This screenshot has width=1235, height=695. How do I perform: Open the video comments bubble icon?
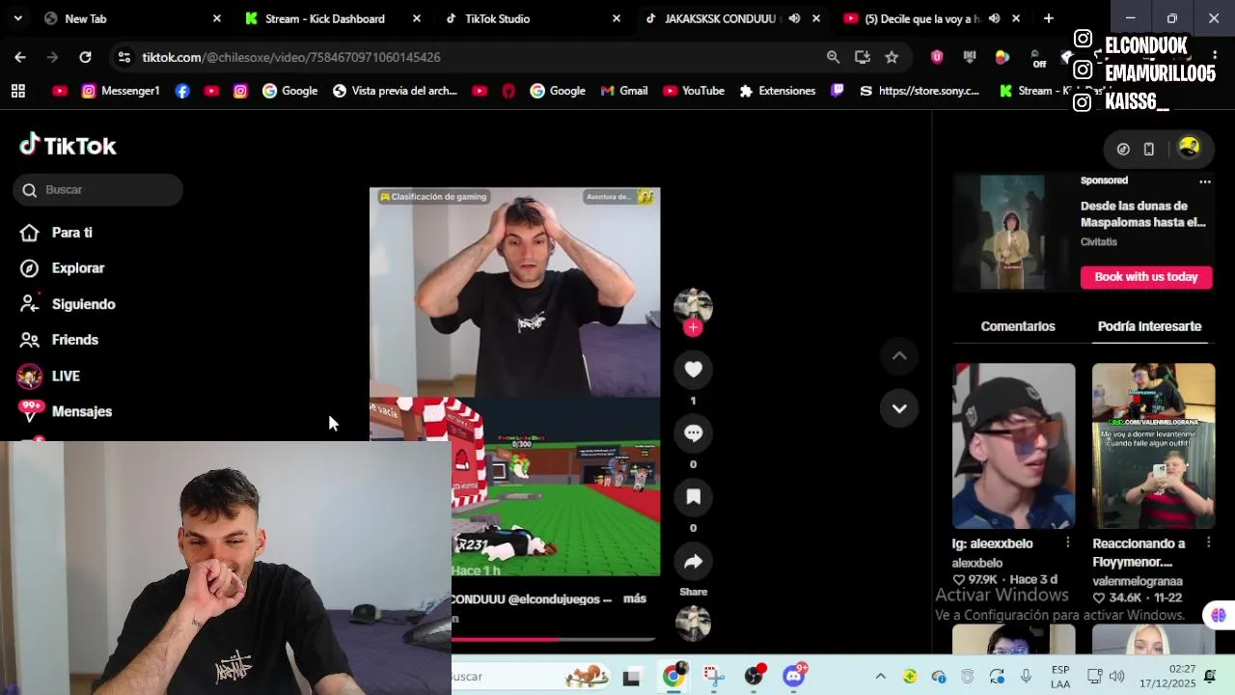pos(693,433)
